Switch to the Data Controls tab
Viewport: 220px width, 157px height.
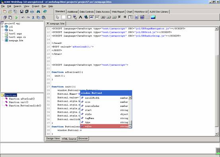[87, 12]
